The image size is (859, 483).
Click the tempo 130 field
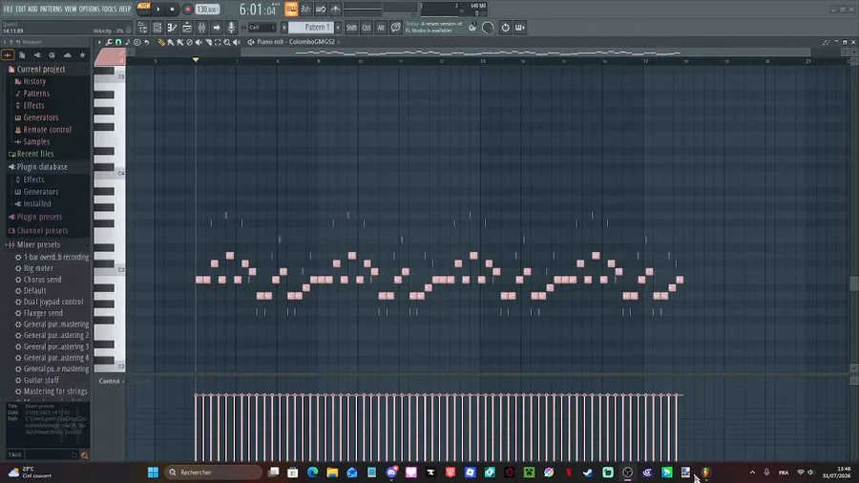pos(207,10)
